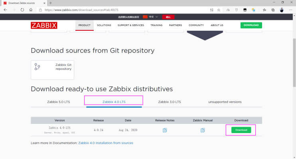Open Zabbix Manual document icon

(x=203, y=130)
